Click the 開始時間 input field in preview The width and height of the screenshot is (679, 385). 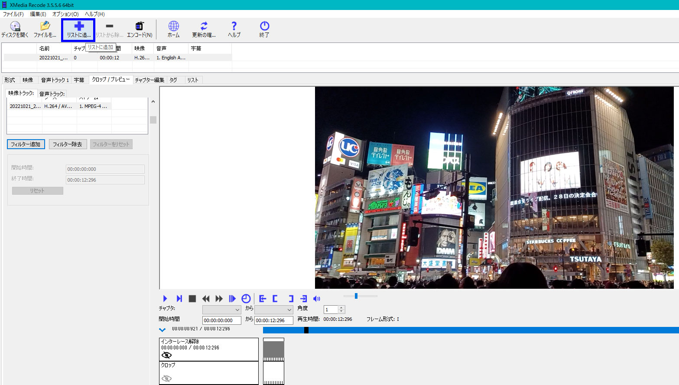tap(221, 320)
